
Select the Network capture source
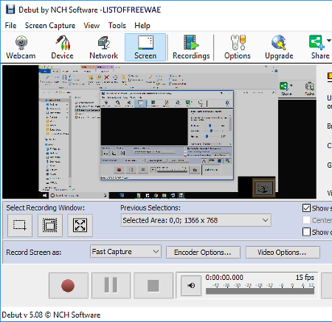103,47
